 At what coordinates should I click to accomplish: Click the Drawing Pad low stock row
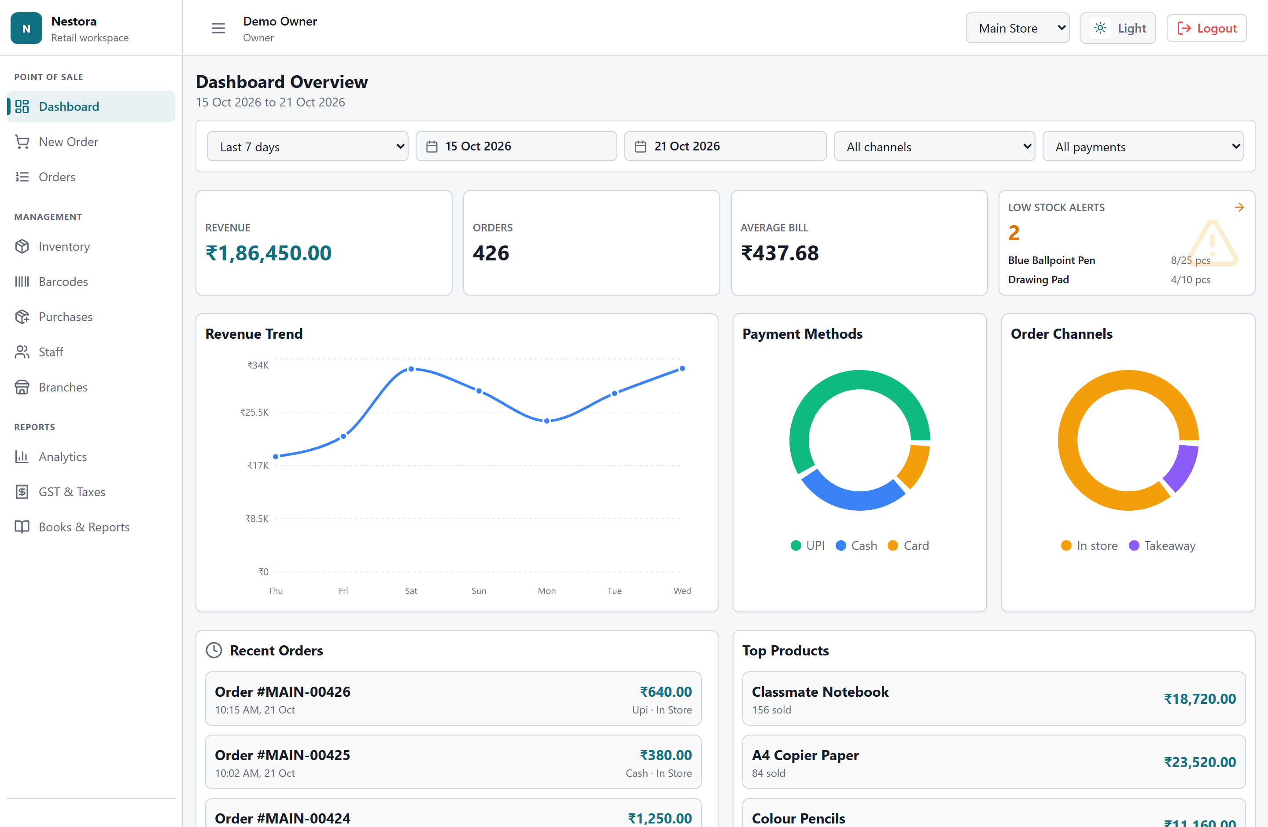[1109, 279]
